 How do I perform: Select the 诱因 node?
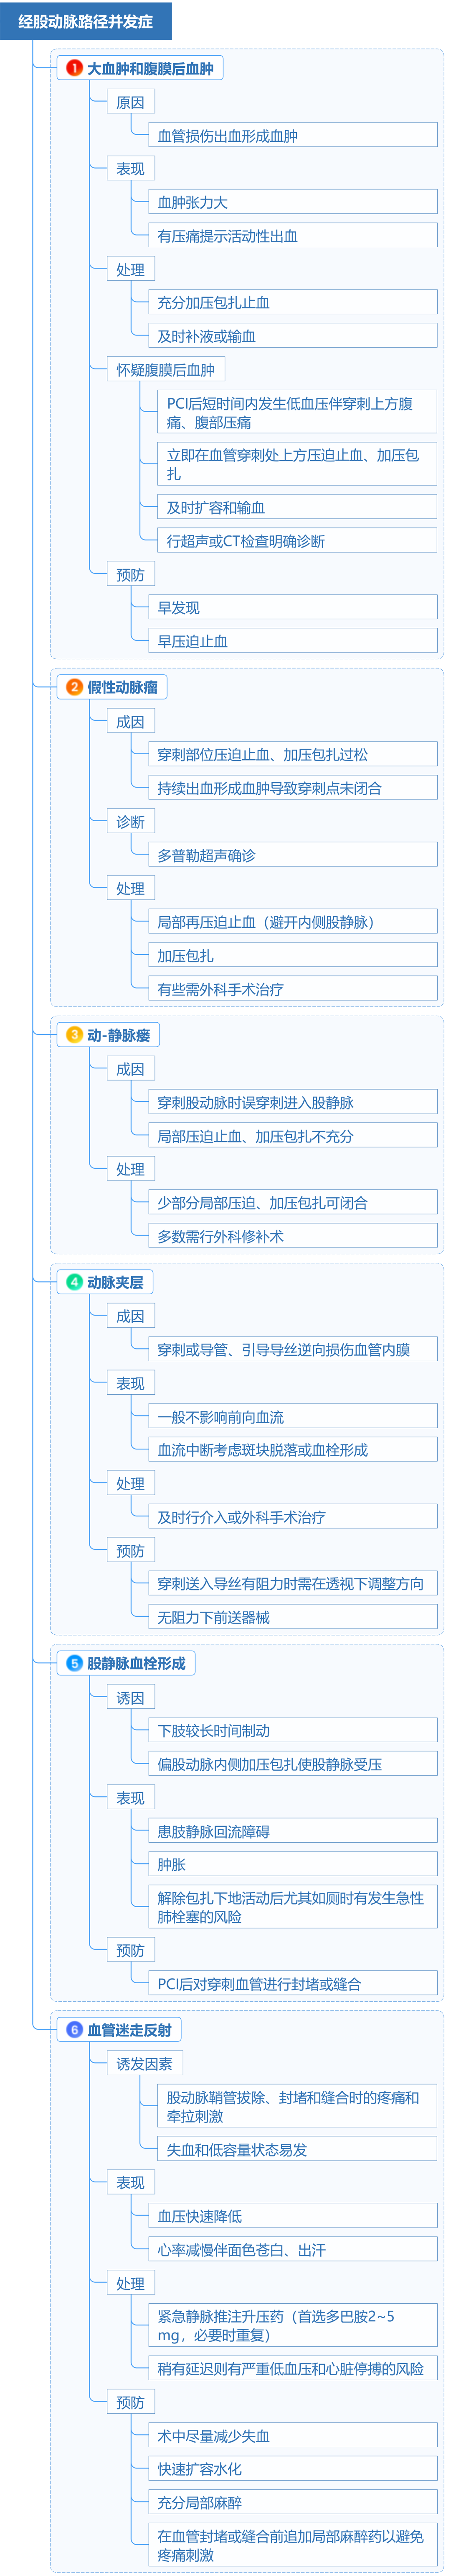tap(130, 1697)
